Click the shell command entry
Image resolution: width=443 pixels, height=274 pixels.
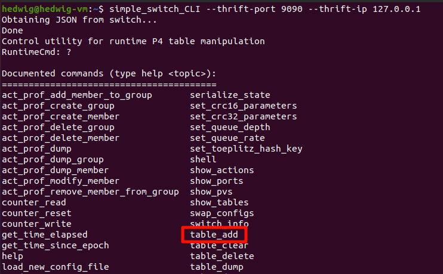pyautogui.click(x=203, y=159)
